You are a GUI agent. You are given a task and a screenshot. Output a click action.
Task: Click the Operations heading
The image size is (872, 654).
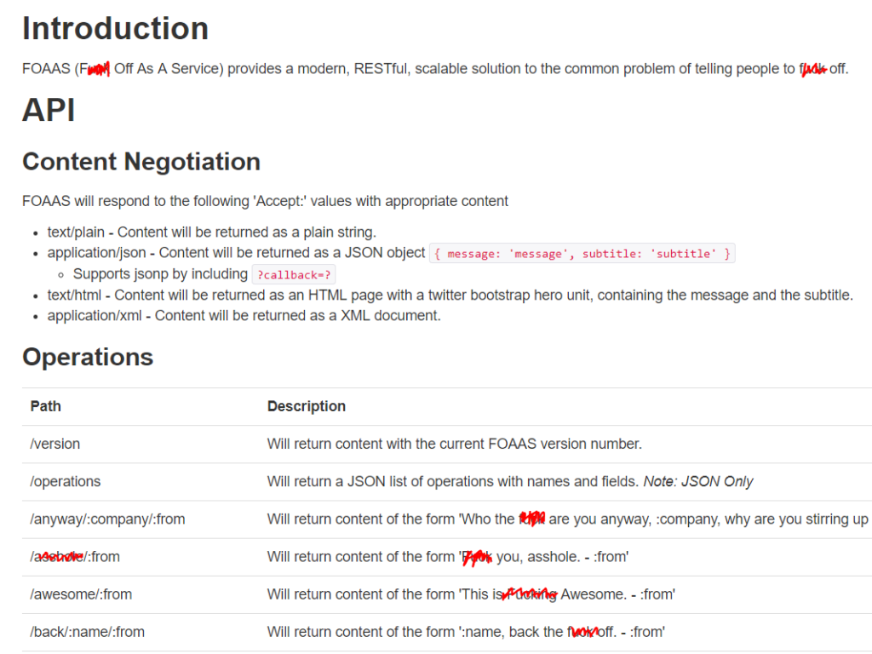(88, 357)
